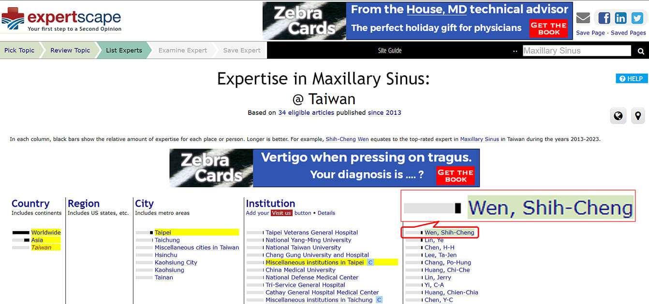The height and width of the screenshot is (304, 649).
Task: Click the Save Page link
Action: [590, 33]
